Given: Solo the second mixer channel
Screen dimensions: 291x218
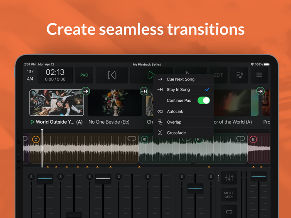Looking at the screenshot, I should [61, 176].
